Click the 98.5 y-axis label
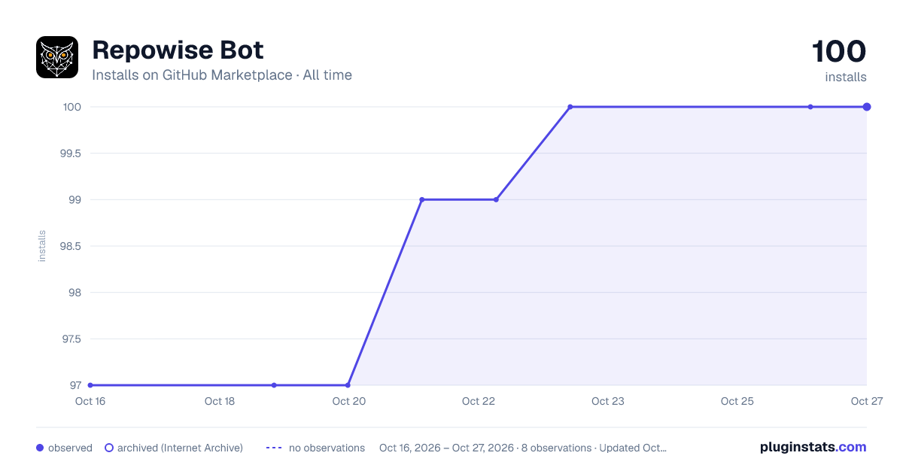Image resolution: width=903 pixels, height=474 pixels. coord(70,246)
